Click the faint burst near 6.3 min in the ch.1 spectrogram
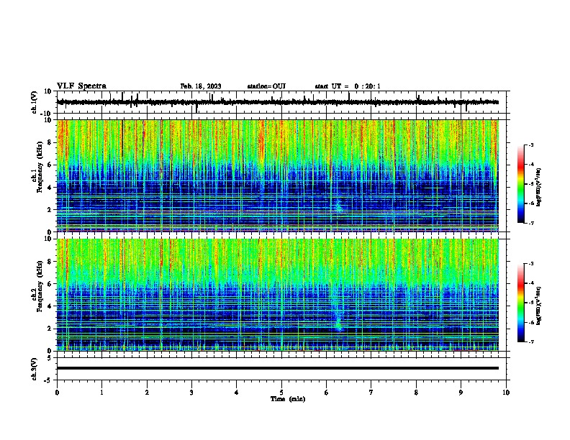This screenshot has width=570, height=440. pyautogui.click(x=338, y=206)
